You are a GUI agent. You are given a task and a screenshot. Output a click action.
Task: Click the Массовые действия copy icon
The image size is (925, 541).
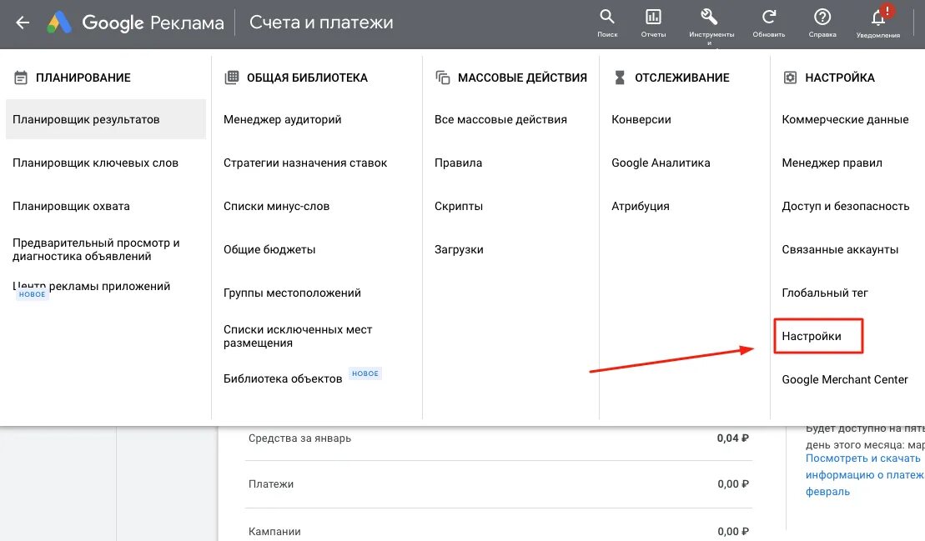click(x=442, y=78)
